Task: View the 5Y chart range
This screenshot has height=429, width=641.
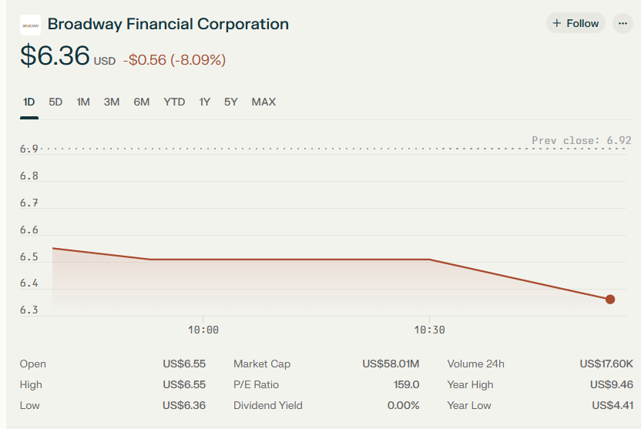Action: (230, 102)
